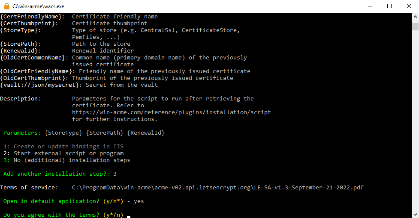Click the terms of service PDF path
This screenshot has width=419, height=218.
pyautogui.click(x=218, y=188)
